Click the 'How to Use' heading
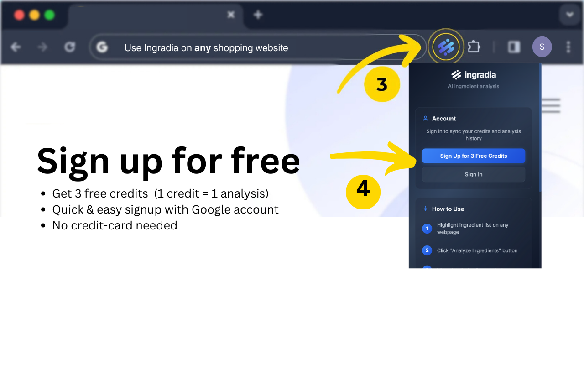This screenshot has width=584, height=365. (x=448, y=209)
